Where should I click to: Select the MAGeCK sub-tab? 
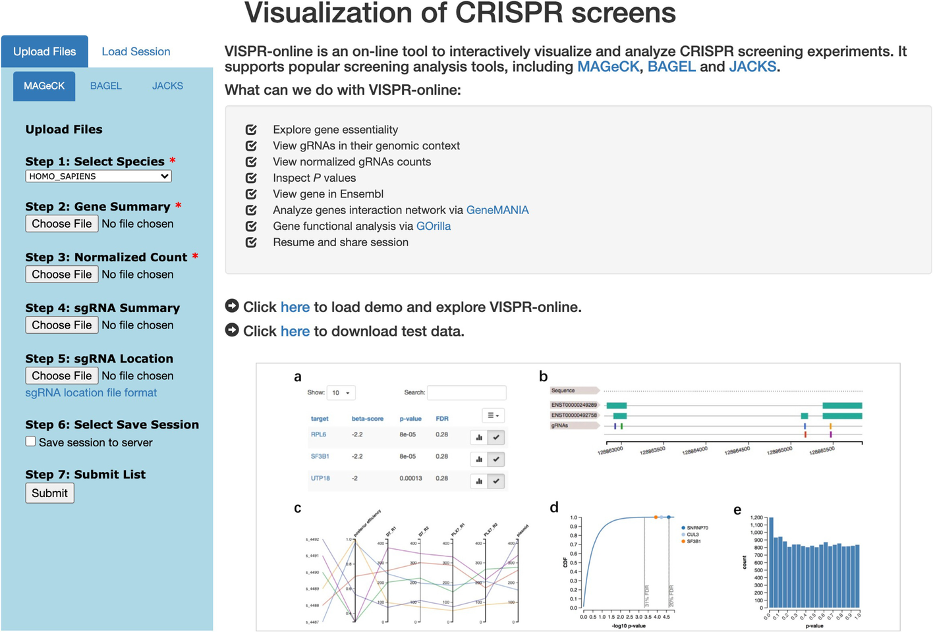tap(44, 86)
